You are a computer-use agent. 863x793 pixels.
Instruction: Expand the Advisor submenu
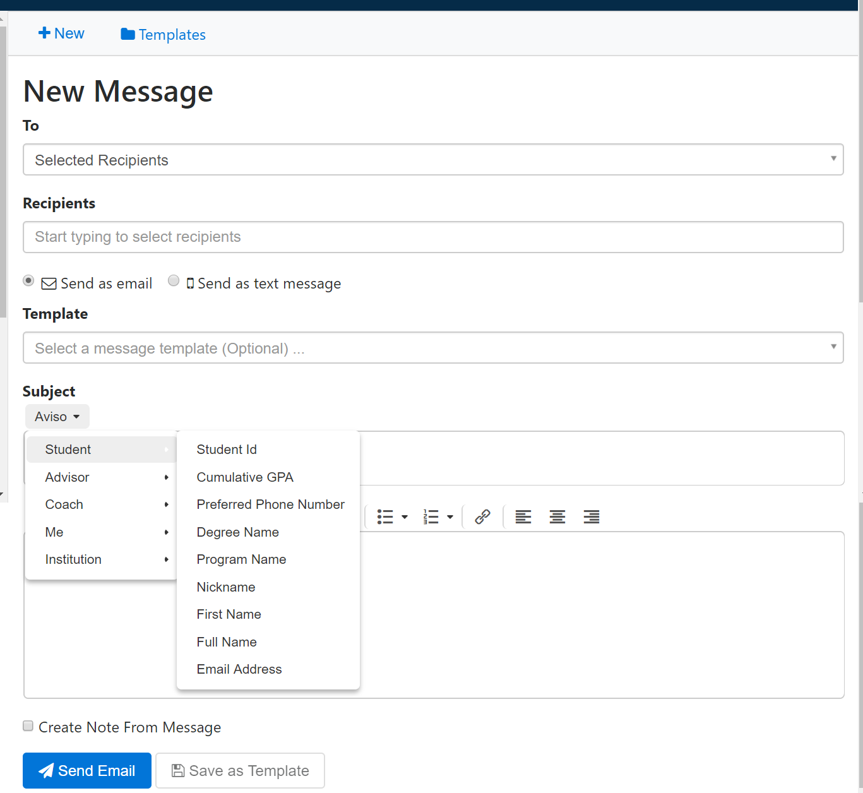point(101,477)
